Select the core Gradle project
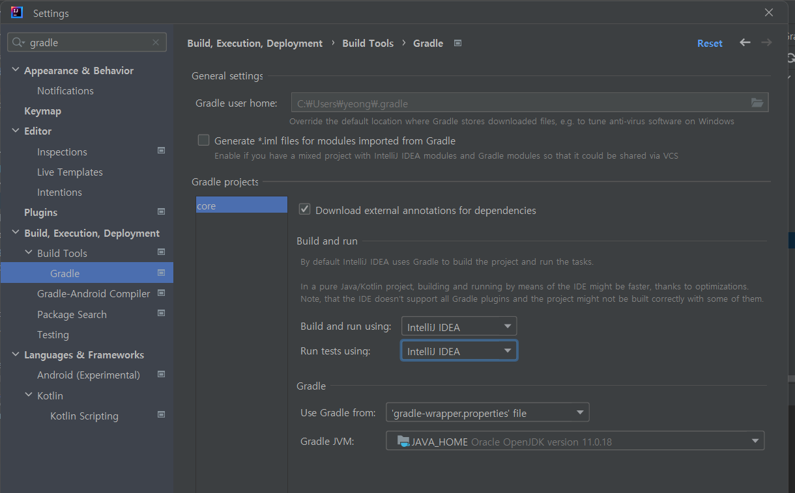Viewport: 795px width, 493px height. (242, 206)
